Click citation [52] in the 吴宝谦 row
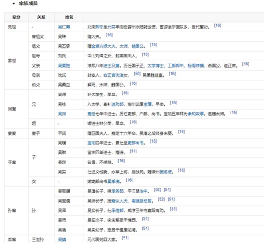This screenshot has width=264, height=243. pyautogui.click(x=158, y=189)
